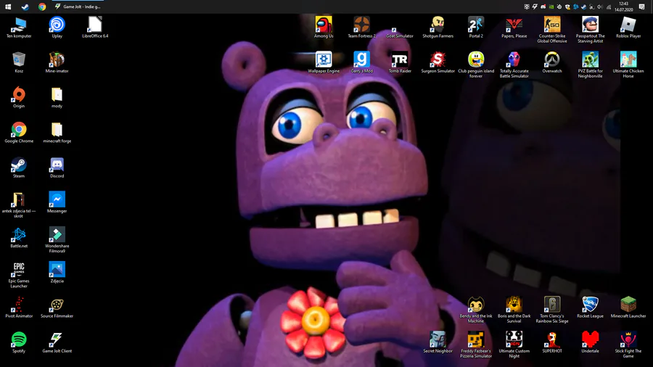Select the Ten komputer icon
The image size is (653, 367).
(19, 28)
